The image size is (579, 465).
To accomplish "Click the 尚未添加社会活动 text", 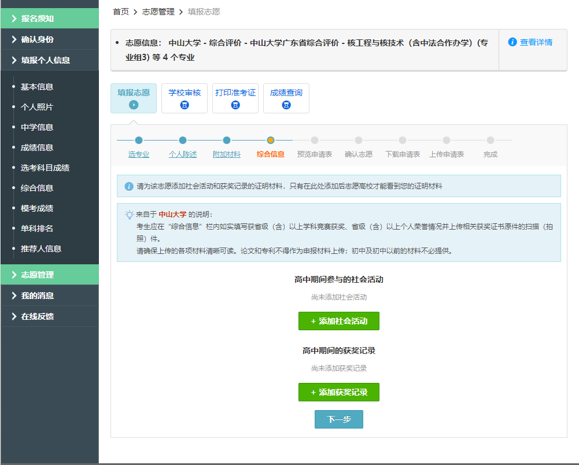I will point(339,297).
